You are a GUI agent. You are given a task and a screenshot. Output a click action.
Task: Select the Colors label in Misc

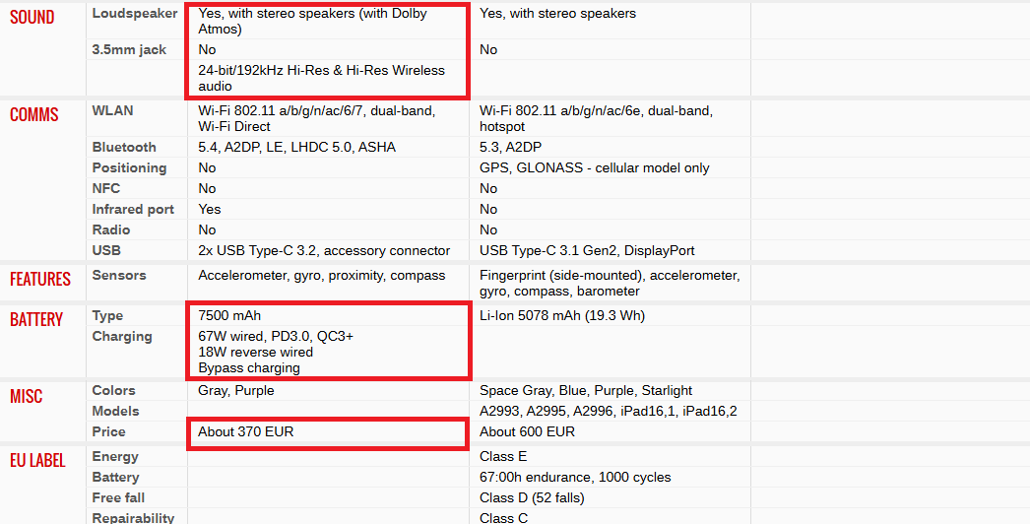113,390
